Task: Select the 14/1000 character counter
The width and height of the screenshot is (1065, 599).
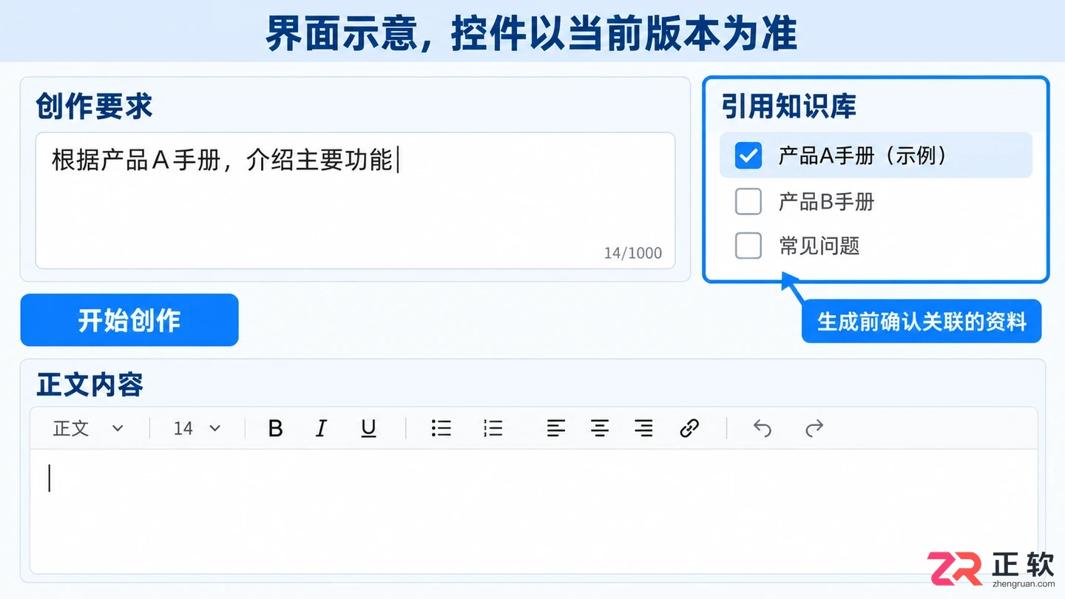Action: 633,253
